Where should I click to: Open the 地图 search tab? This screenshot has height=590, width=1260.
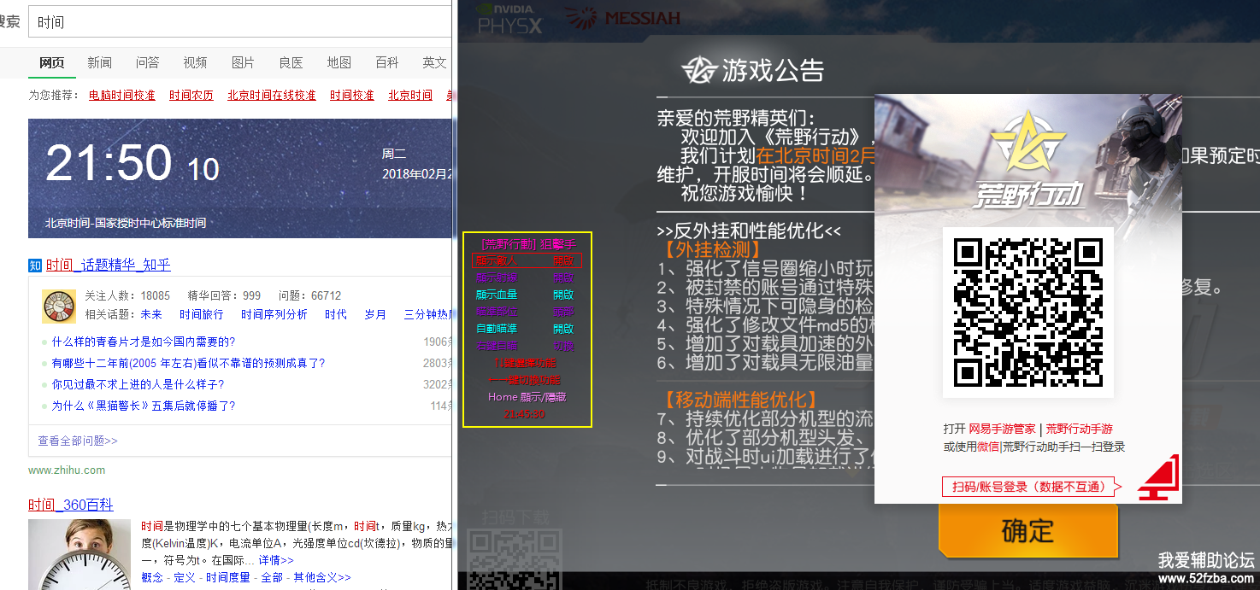339,62
